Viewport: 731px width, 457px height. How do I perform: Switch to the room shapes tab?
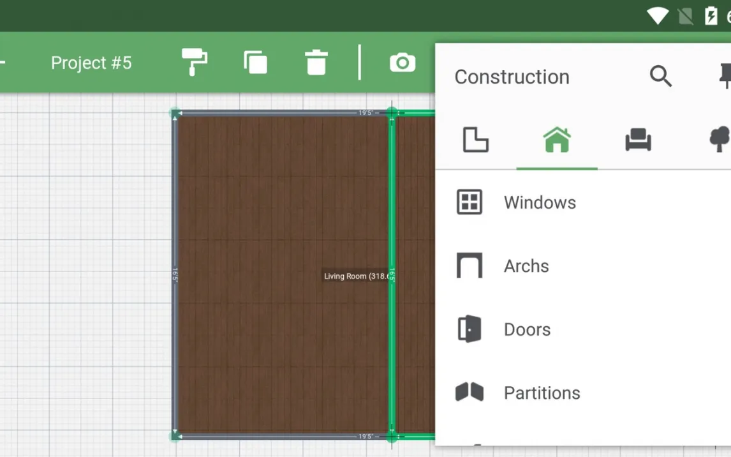(x=475, y=140)
